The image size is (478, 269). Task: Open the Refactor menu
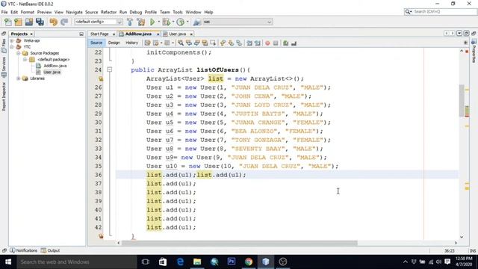click(108, 12)
